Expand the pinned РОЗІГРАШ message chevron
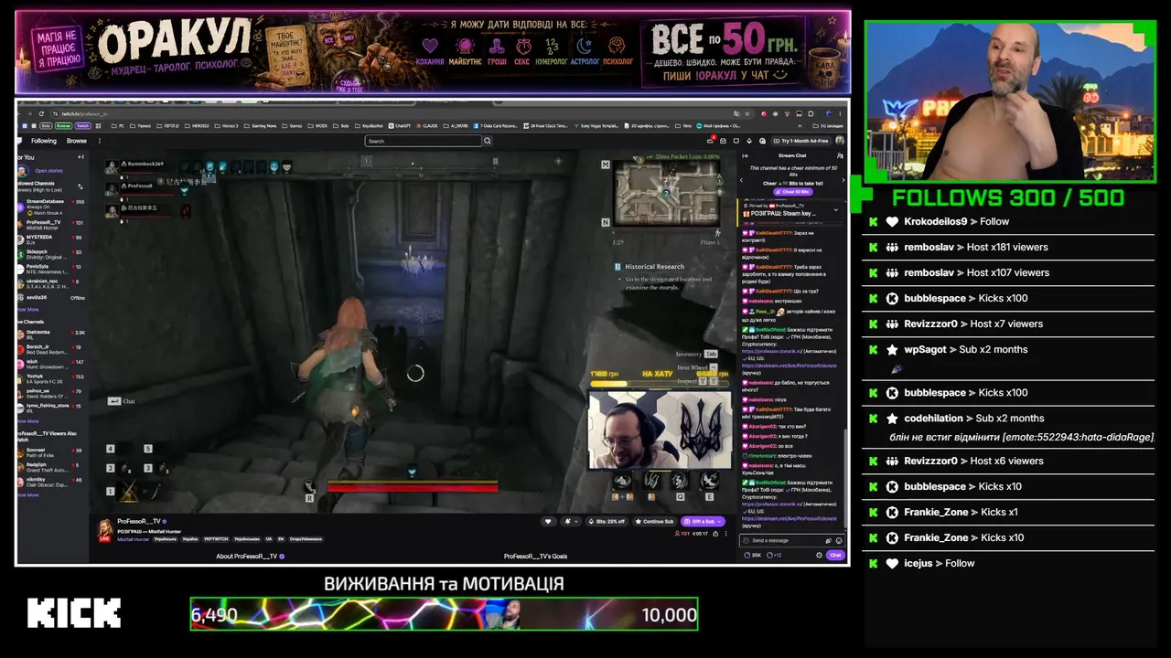 pos(835,209)
